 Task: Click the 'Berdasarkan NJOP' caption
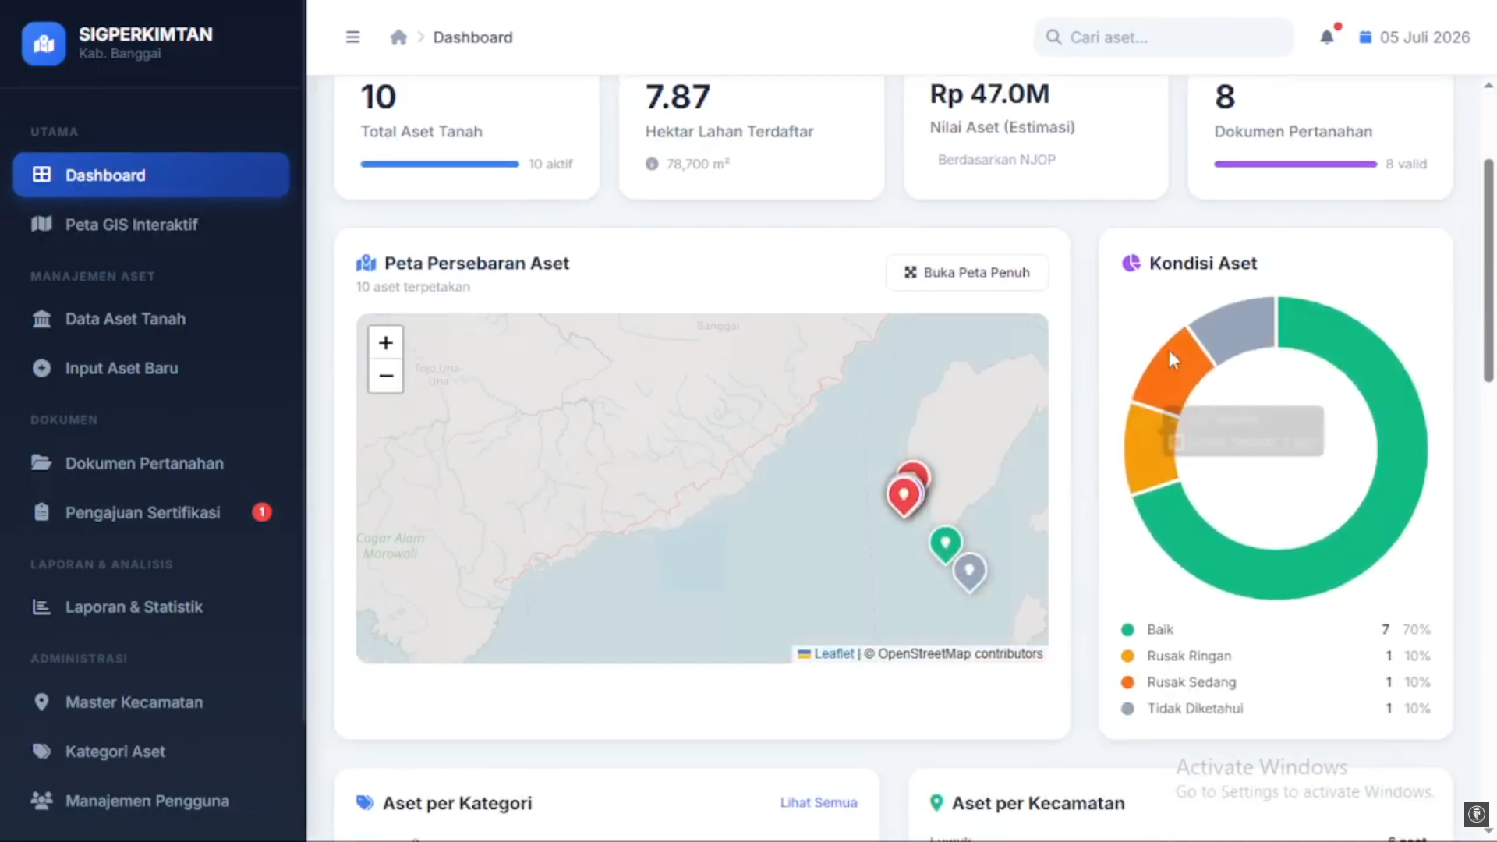click(996, 159)
